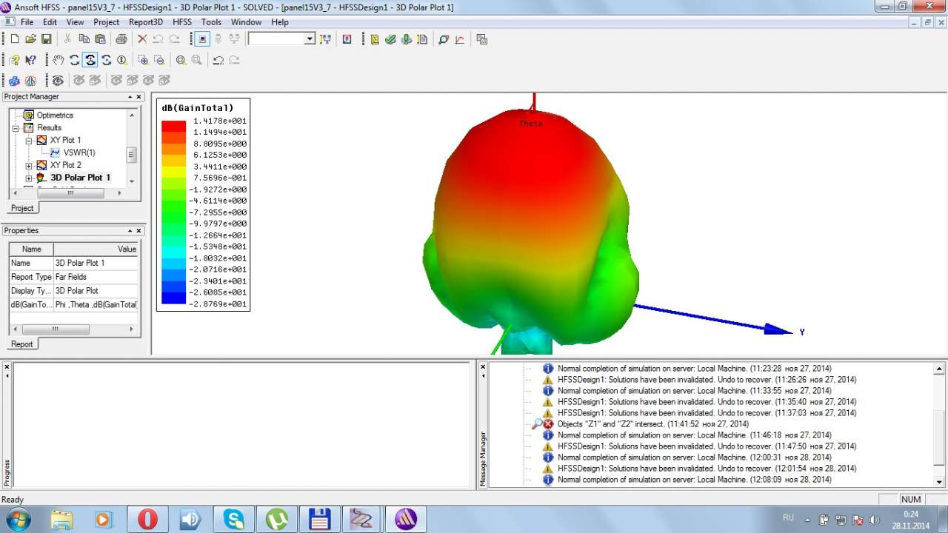948x533 pixels.
Task: Click the red delete X icon
Action: pos(142,39)
